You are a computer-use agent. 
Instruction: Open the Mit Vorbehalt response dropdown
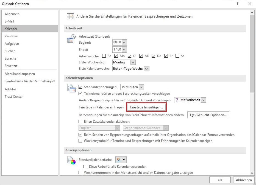point(204,100)
